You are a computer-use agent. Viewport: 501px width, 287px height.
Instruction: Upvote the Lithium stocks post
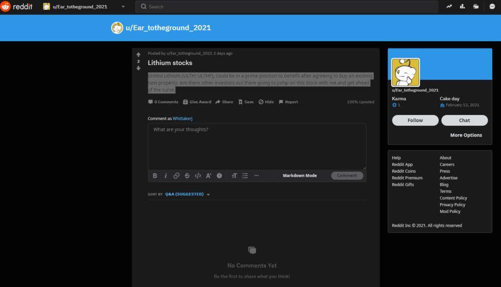[x=138, y=54]
